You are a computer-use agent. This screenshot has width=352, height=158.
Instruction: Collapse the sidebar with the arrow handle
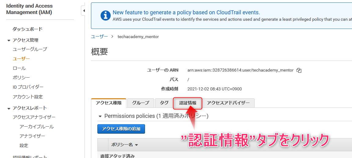point(83,11)
